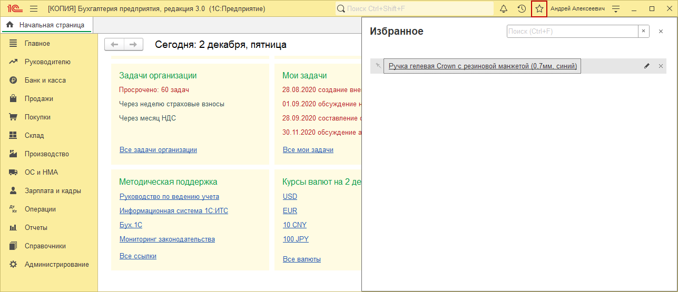
Task: Open the Андрей Алексеевич user menu
Action: [x=577, y=9]
